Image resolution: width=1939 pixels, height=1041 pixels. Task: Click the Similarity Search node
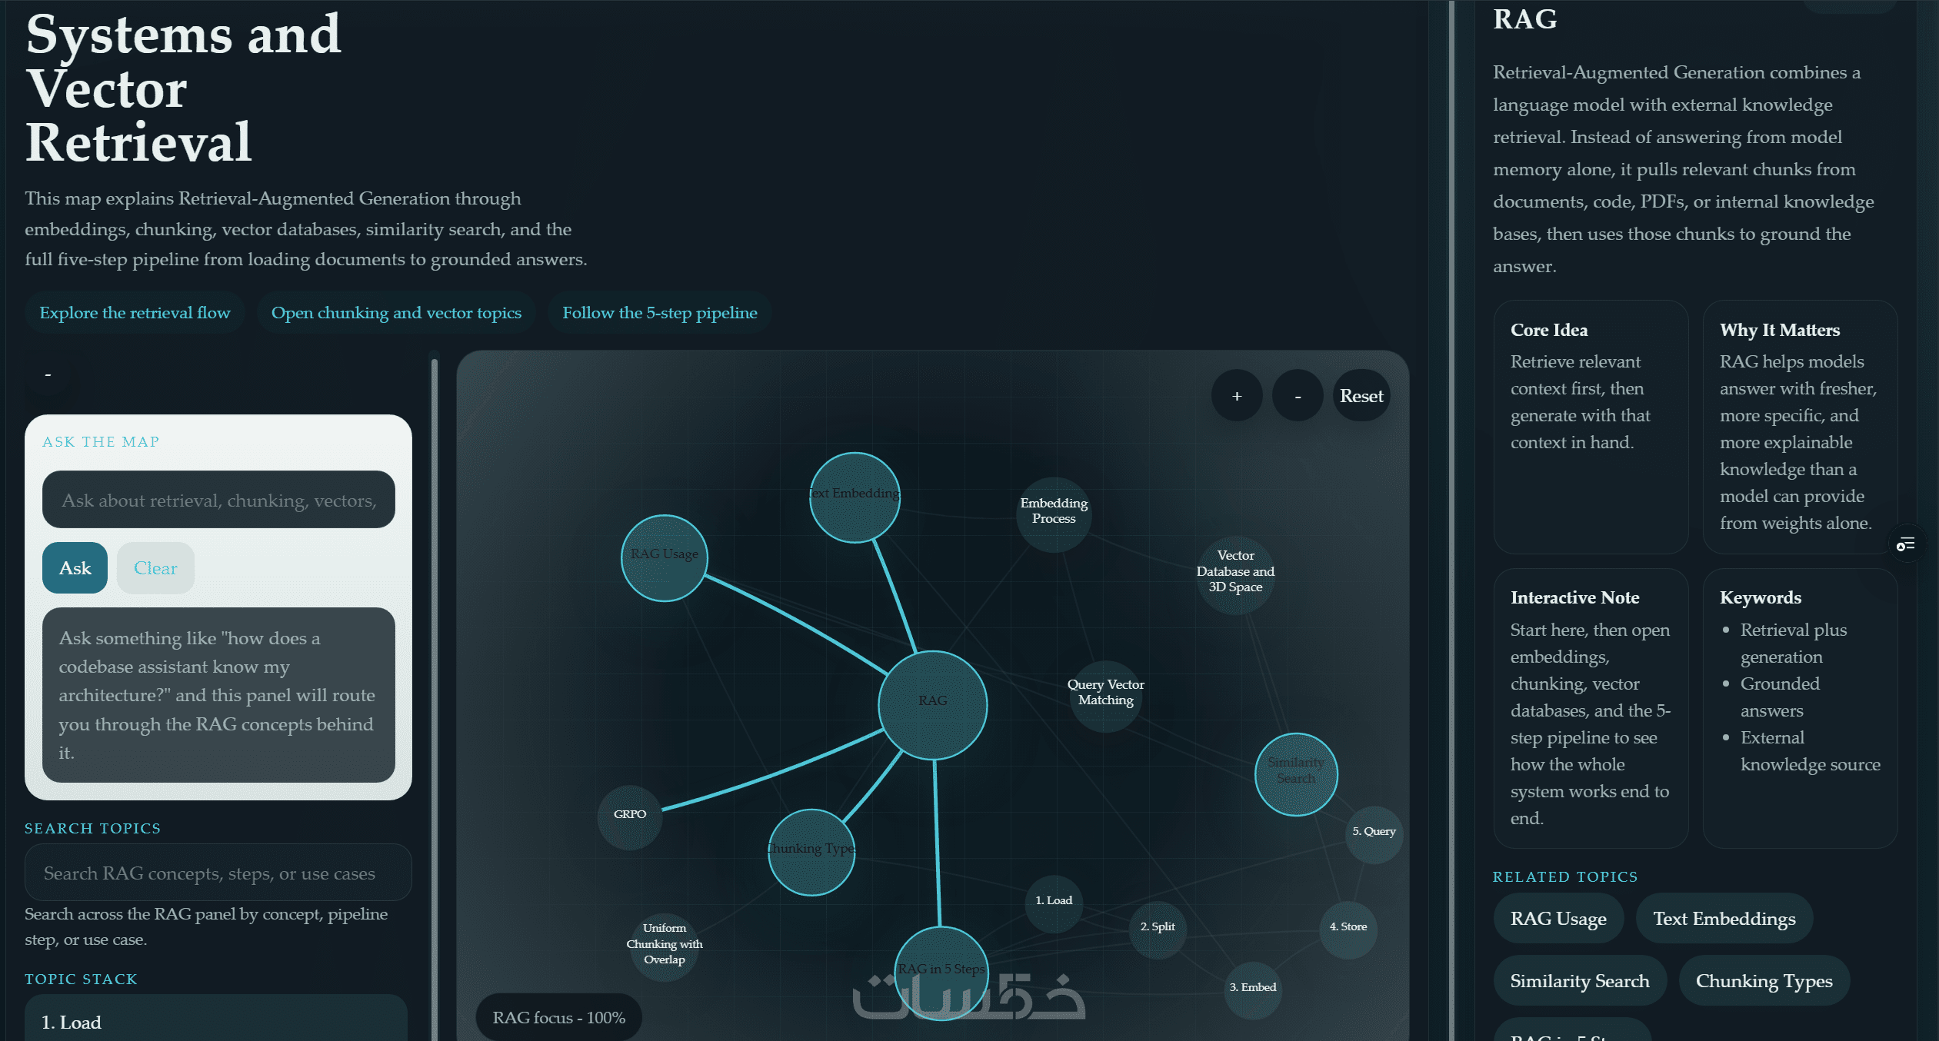point(1295,773)
